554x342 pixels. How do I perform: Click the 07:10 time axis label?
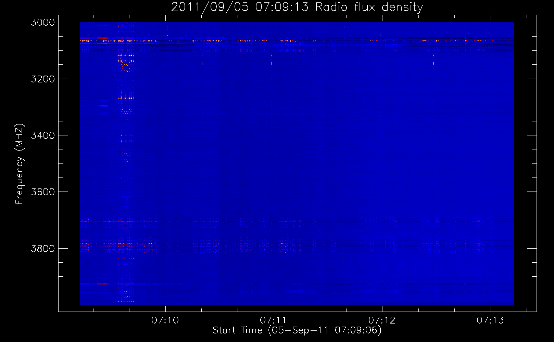[165, 320]
